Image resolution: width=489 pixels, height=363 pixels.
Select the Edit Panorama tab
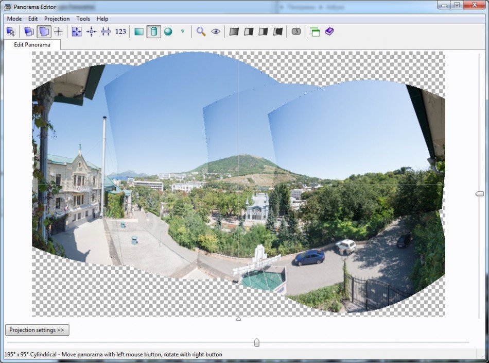click(32, 45)
